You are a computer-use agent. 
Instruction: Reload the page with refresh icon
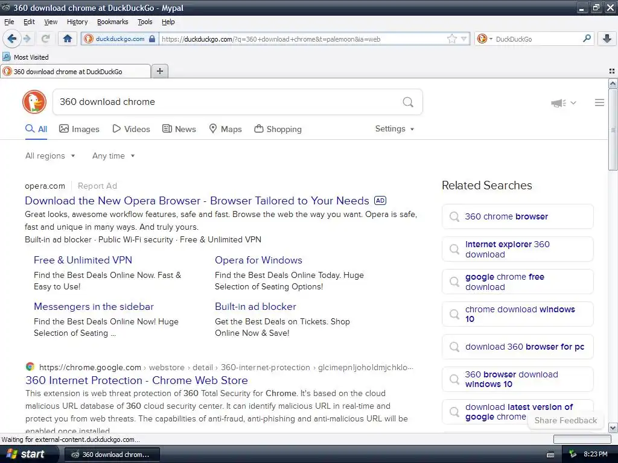tap(45, 39)
